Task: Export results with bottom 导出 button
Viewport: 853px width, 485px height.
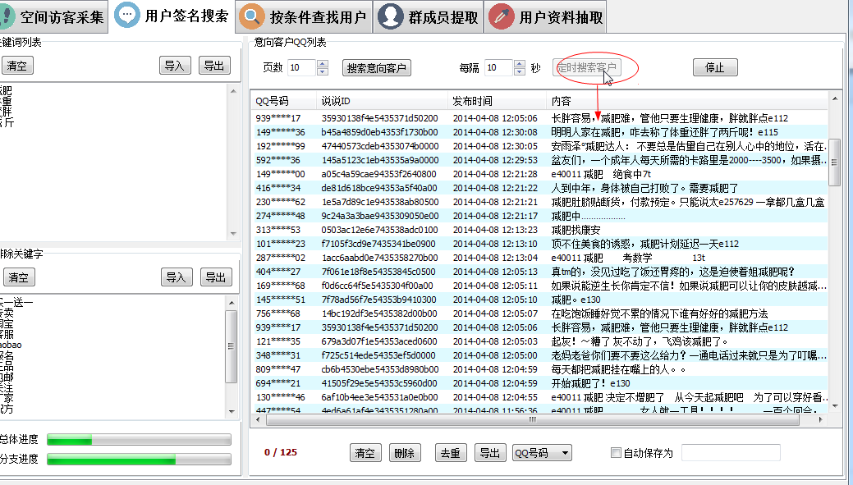Action: coord(490,453)
